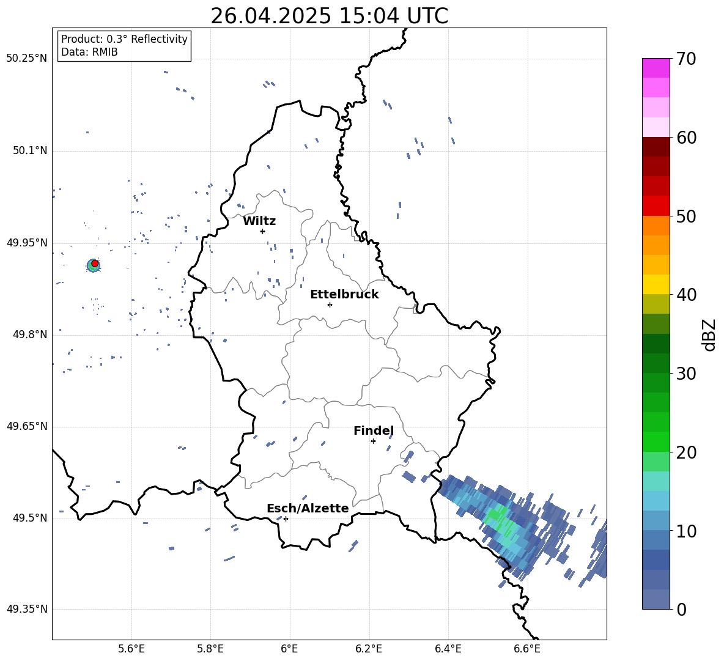Screen dimensions: 724x661
Task: Click the magenta 70 dBZ colorbar segment
Action: pos(656,68)
